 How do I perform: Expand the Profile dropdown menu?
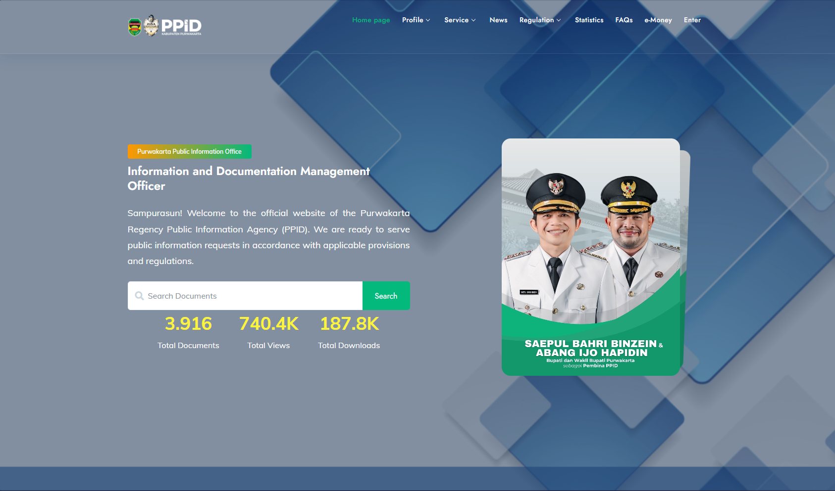pyautogui.click(x=416, y=20)
